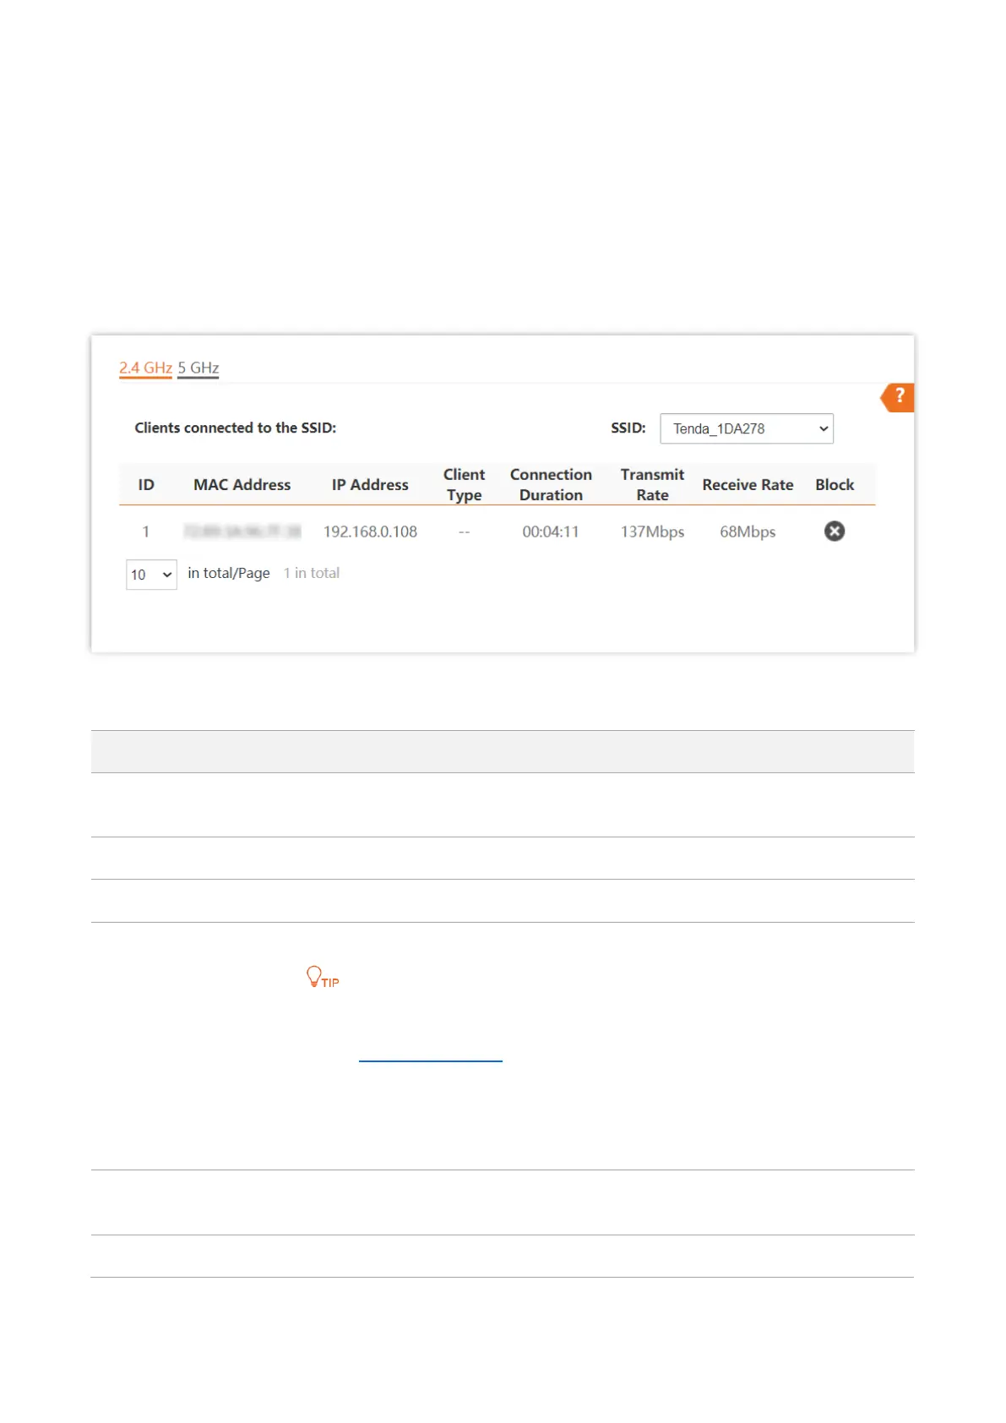The image size is (1006, 1423).
Task: Click the Client Type column header
Action: pos(464,484)
